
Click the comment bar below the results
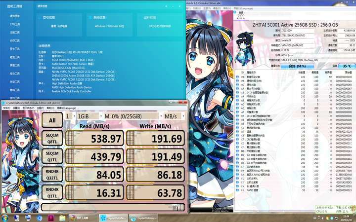(113, 207)
